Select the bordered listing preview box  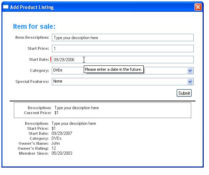click(103, 110)
